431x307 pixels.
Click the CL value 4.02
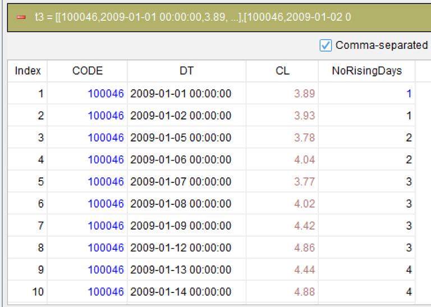[304, 204]
